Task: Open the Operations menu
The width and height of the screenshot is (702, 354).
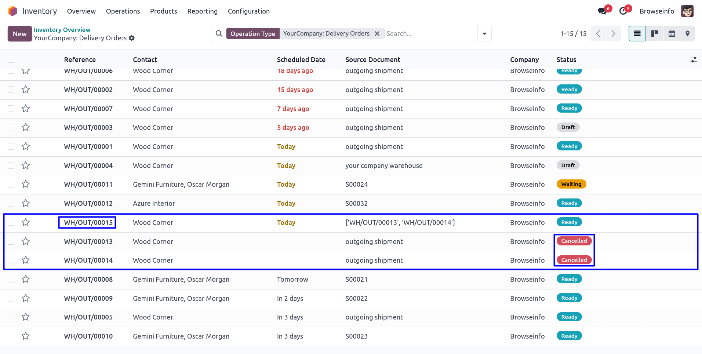Action: [x=123, y=11]
